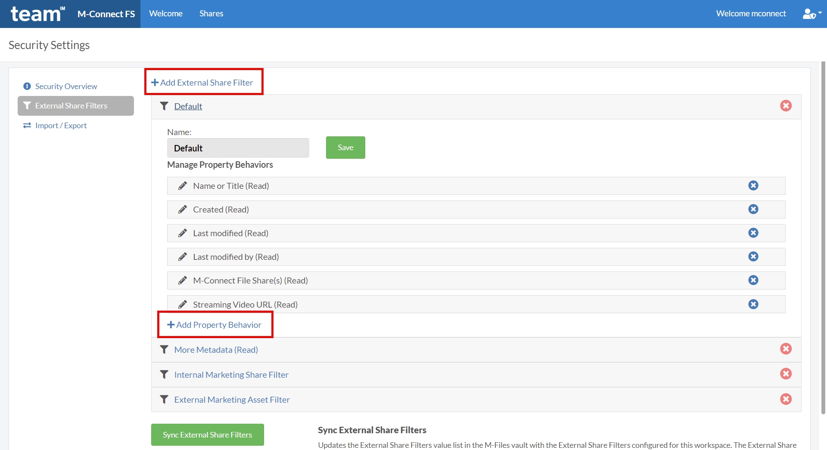This screenshot has width=827, height=450.
Task: Delete the Internal Marketing Share Filter
Action: tap(786, 374)
